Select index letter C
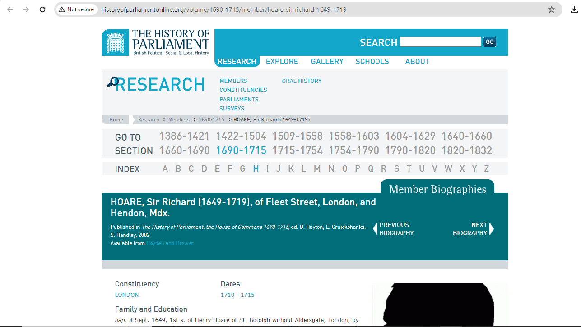The height and width of the screenshot is (327, 581). [191, 169]
